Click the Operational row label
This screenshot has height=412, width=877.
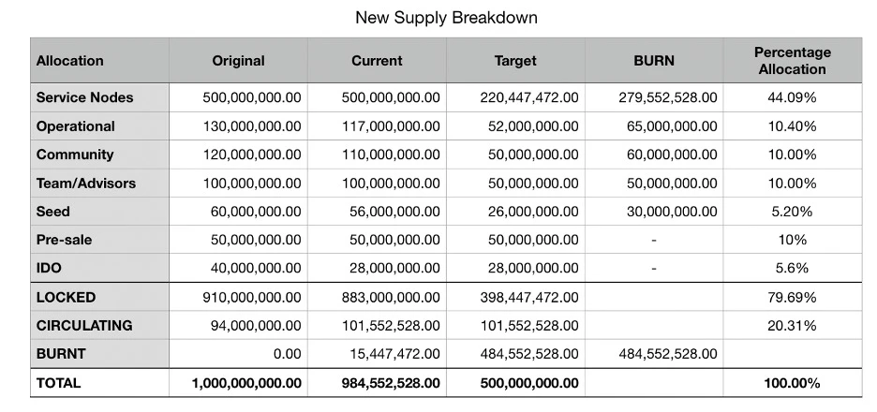point(75,126)
